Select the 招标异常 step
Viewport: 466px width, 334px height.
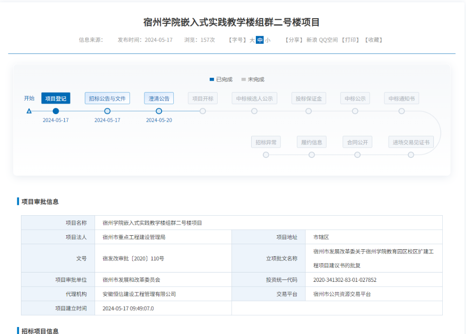pos(266,142)
